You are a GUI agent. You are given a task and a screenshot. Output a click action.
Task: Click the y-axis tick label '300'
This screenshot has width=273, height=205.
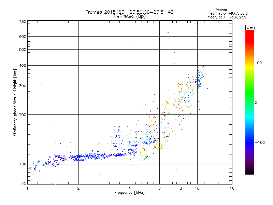pos(23,86)
